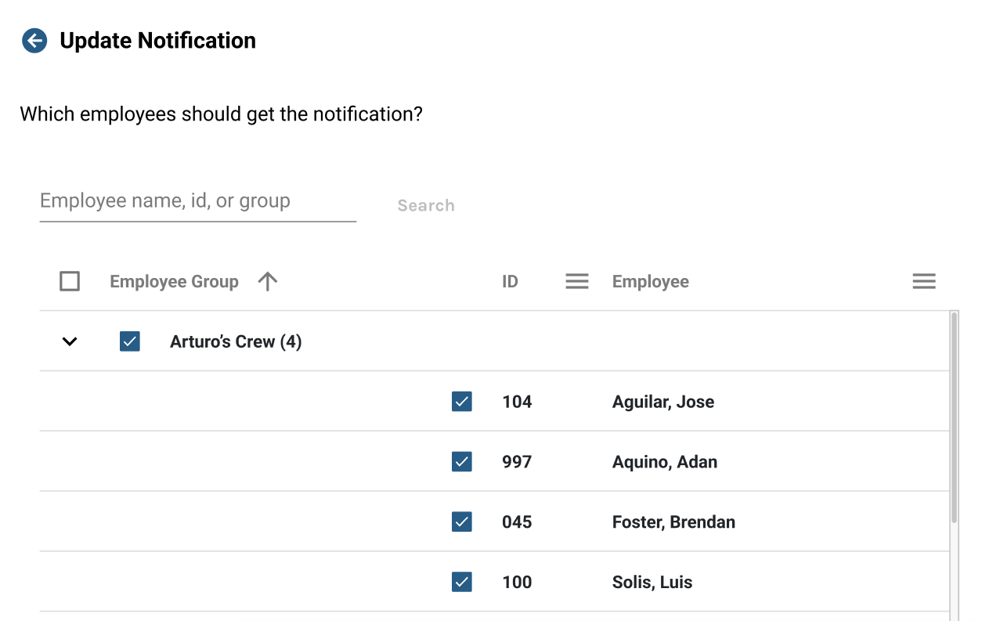Sort by Employee Group ascending arrow
This screenshot has width=982, height=621.
(268, 281)
